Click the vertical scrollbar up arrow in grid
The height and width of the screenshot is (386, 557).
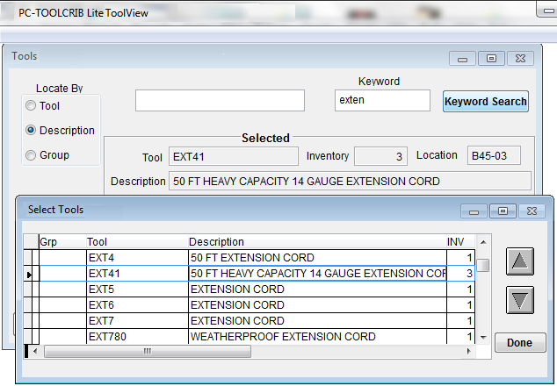point(483,242)
